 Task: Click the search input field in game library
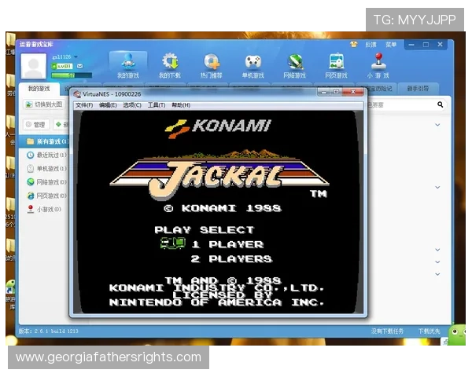[400, 104]
